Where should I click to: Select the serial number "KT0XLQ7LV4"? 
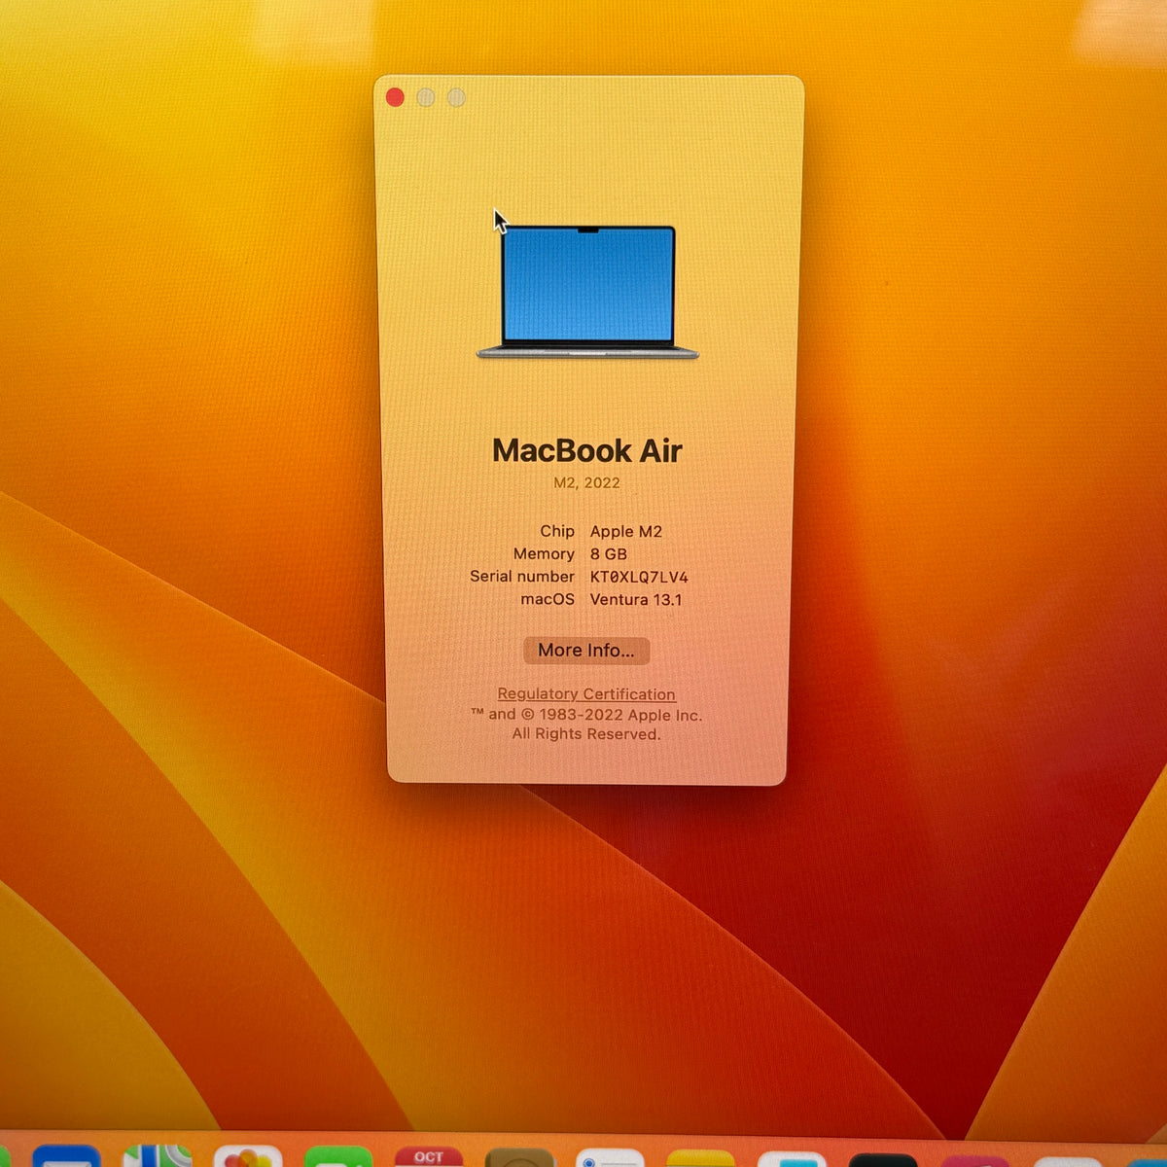(x=639, y=577)
